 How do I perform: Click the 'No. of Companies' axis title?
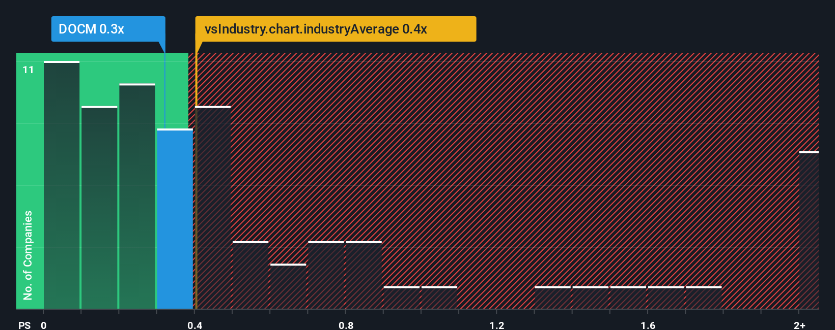click(x=28, y=255)
